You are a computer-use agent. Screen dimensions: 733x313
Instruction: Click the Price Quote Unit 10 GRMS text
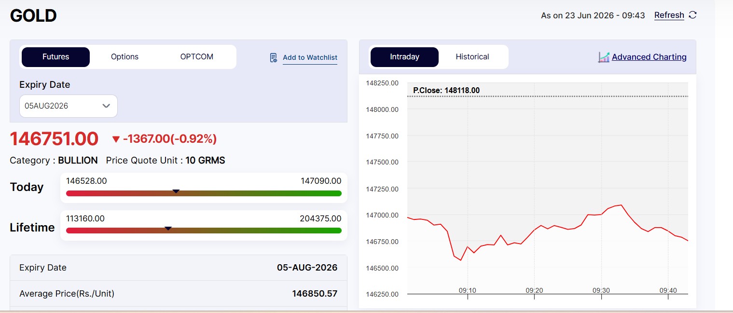[x=166, y=161]
